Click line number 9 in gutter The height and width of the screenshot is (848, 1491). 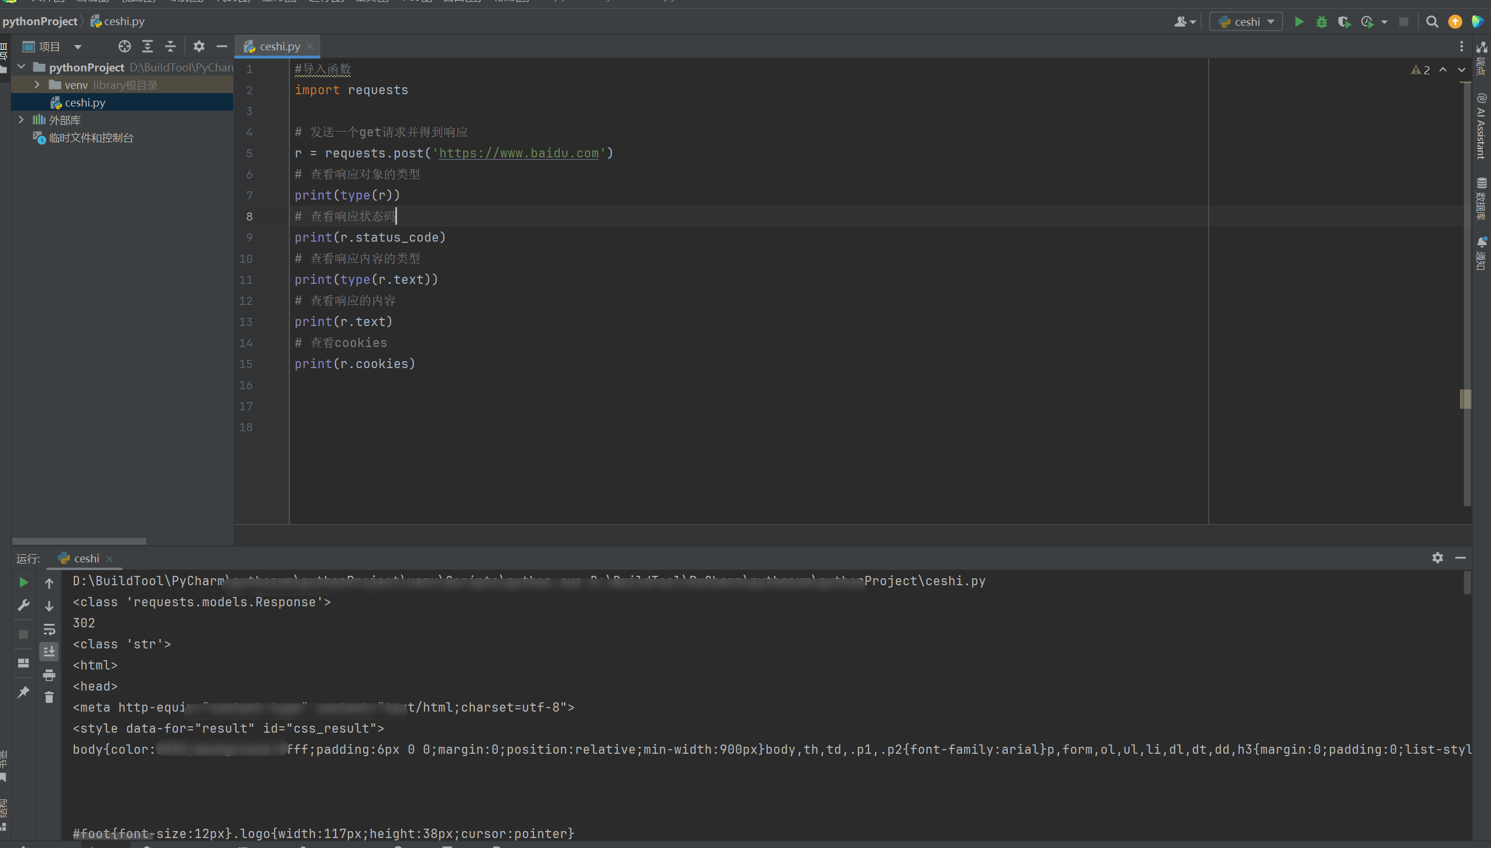point(249,238)
